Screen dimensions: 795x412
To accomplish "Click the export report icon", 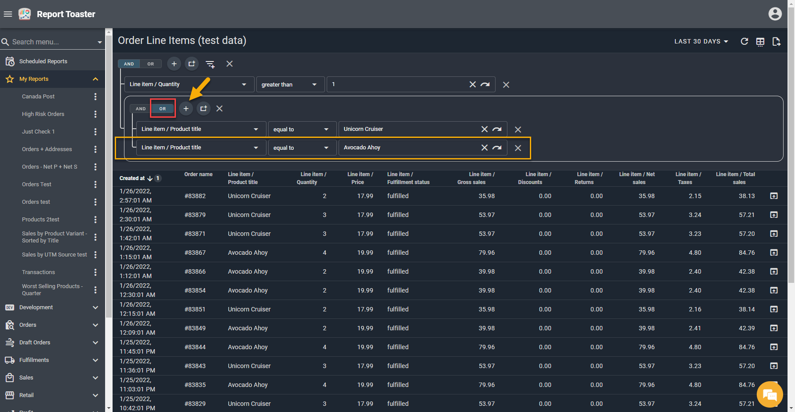I will point(776,42).
